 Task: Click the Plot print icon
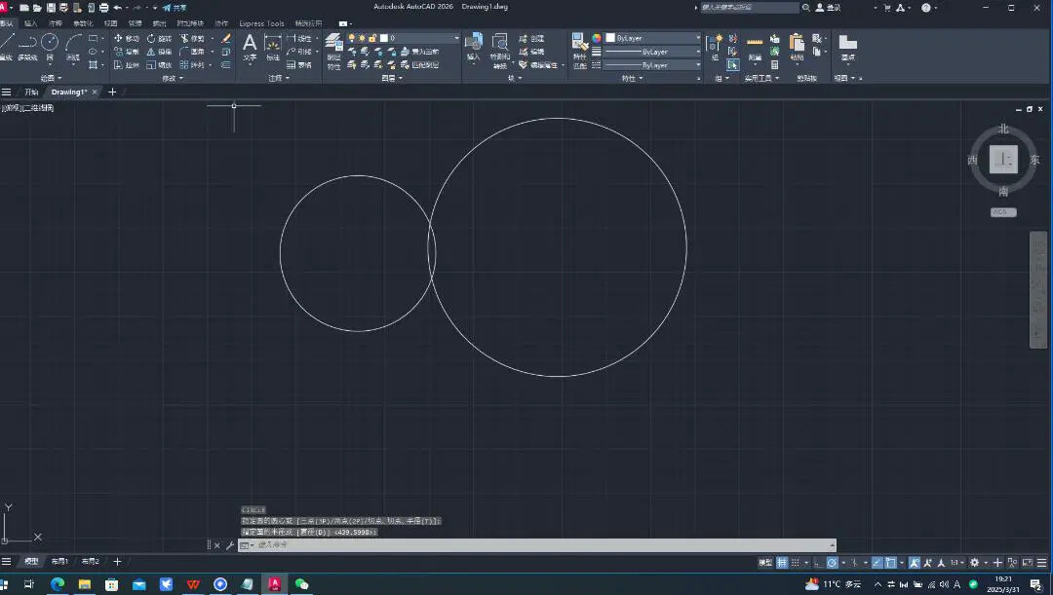(x=103, y=8)
